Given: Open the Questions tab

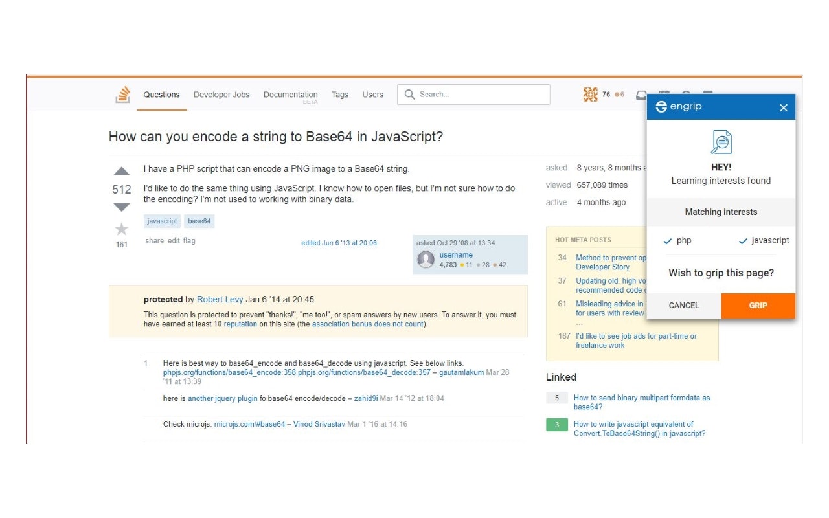Looking at the screenshot, I should pos(161,95).
